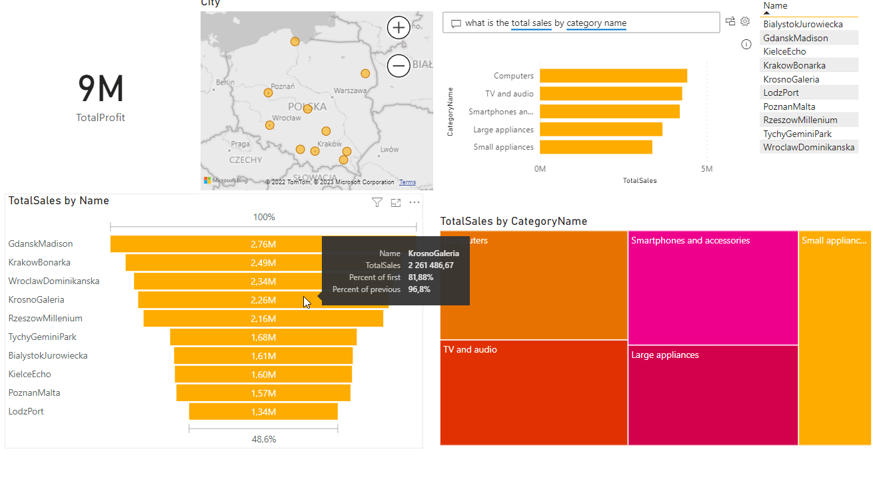Screen dimensions: 873x483
Task: Select the Smartphones bar in Q&A chart
Action: click(x=610, y=111)
